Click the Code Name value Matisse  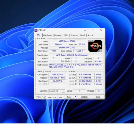click(58, 44)
